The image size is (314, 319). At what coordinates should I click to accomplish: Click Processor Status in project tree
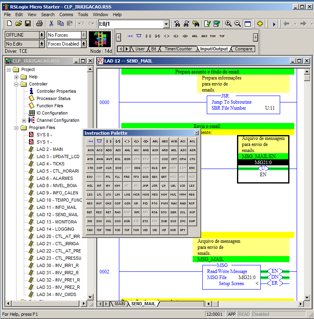pos(53,98)
